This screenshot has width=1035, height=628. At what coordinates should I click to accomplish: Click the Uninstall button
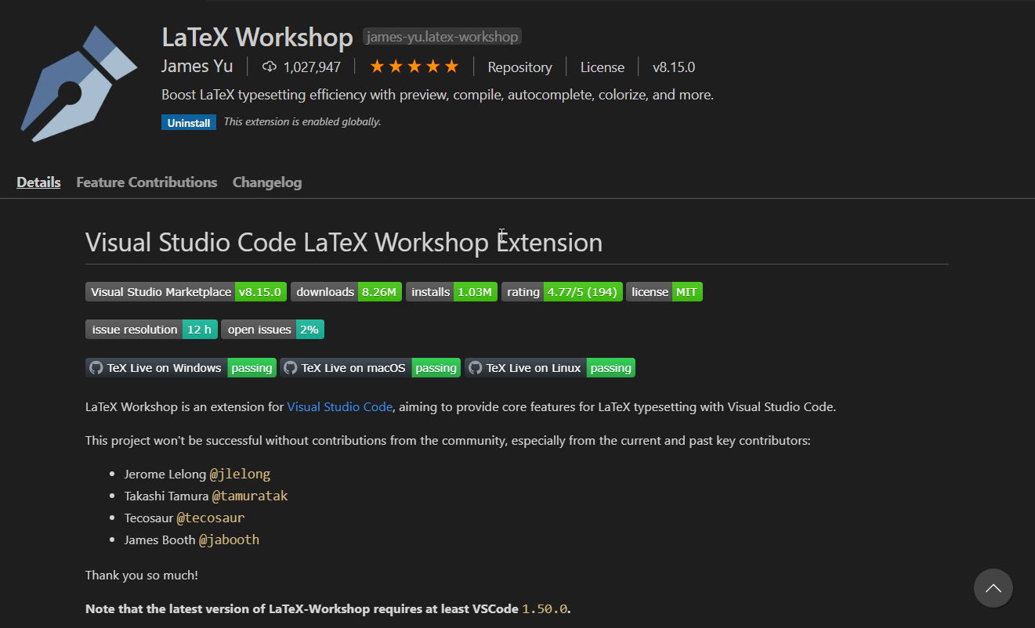(x=188, y=121)
